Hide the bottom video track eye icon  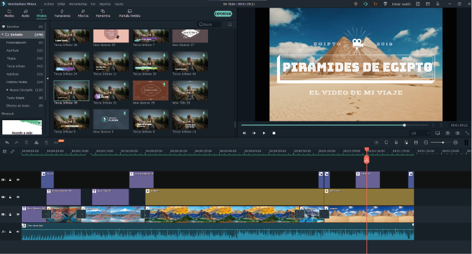point(18,215)
